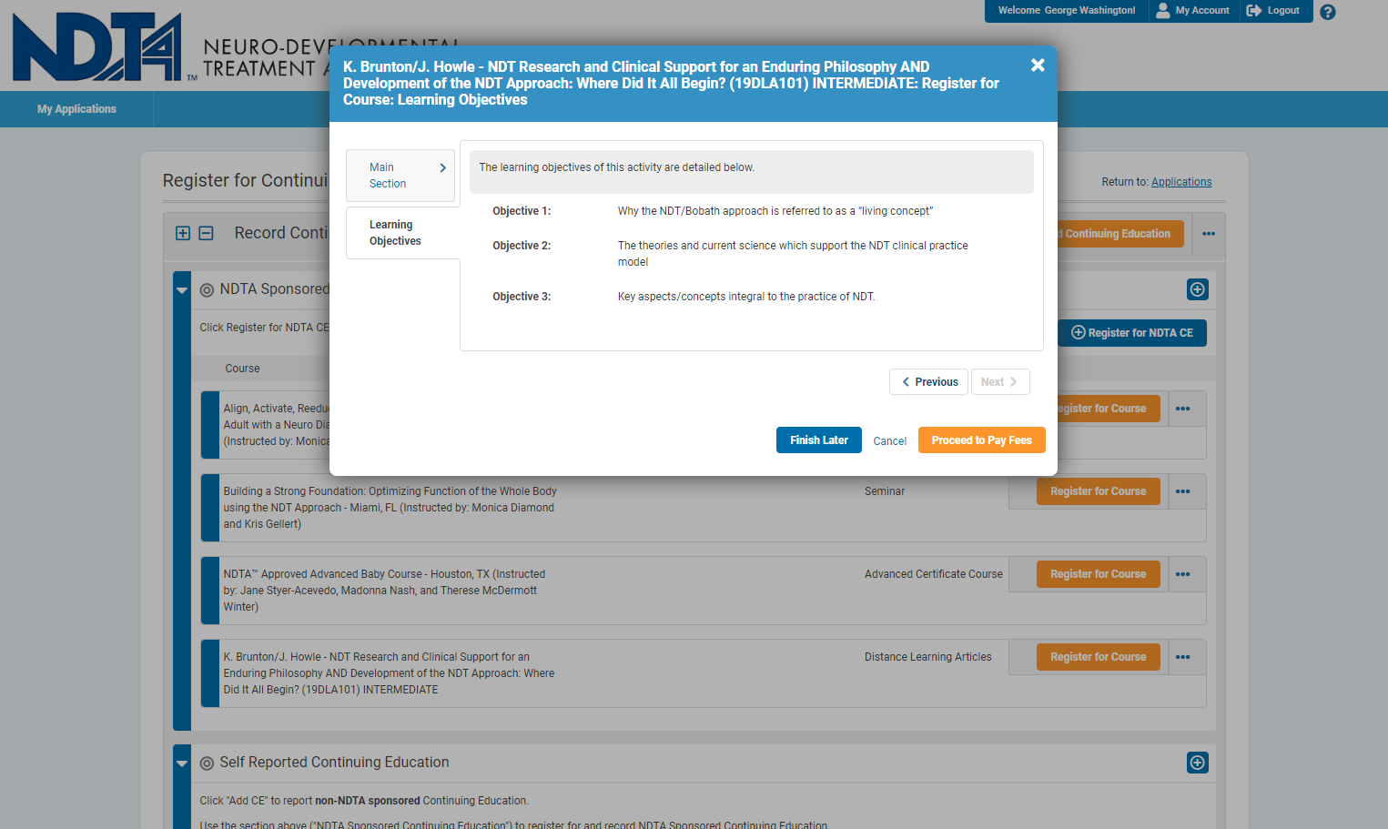Click Objective 2 description text
The image size is (1388, 829).
coord(793,254)
